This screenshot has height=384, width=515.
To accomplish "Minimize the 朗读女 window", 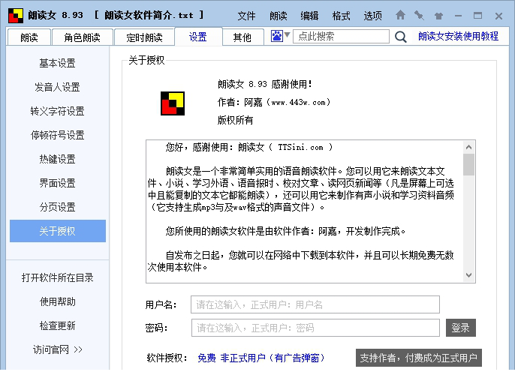I will coord(459,16).
